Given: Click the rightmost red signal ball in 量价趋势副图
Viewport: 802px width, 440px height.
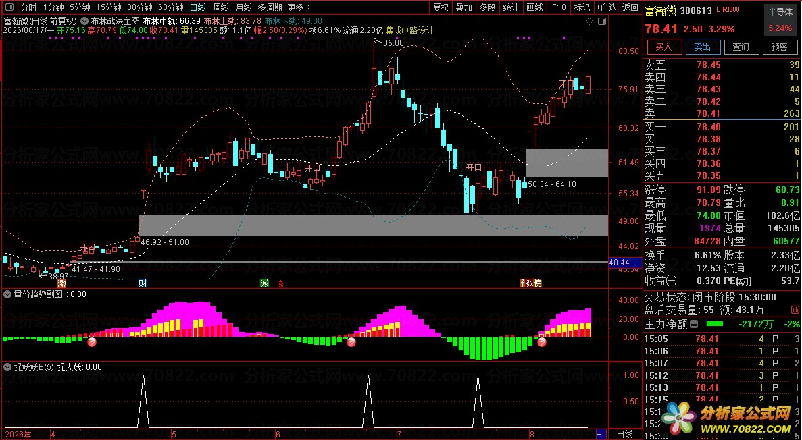Looking at the screenshot, I should pos(542,342).
